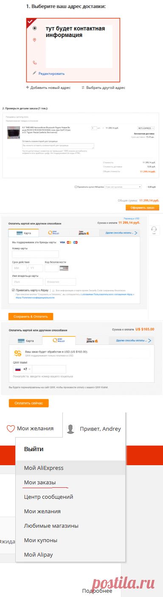
Task: Click the user avatar icon beside Привет, Andrey
Action: tap(73, 429)
